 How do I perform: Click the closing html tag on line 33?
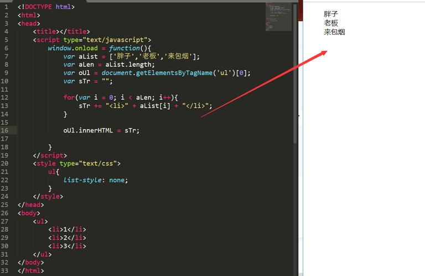coord(30,270)
